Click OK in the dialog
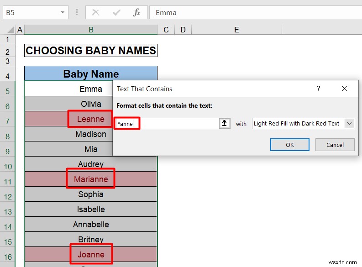The width and height of the screenshot is (362, 267). pyautogui.click(x=290, y=145)
